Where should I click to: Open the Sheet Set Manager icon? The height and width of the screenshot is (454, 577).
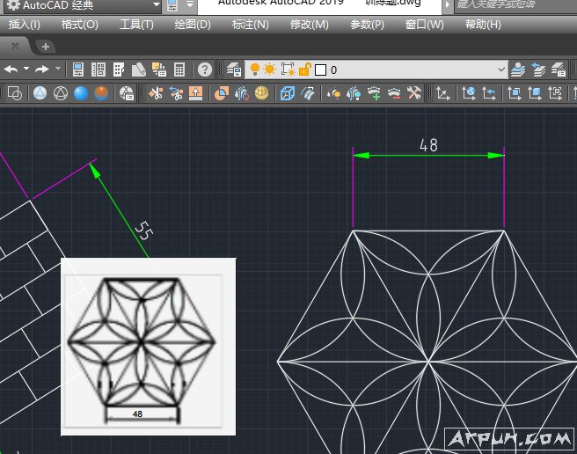tap(139, 70)
